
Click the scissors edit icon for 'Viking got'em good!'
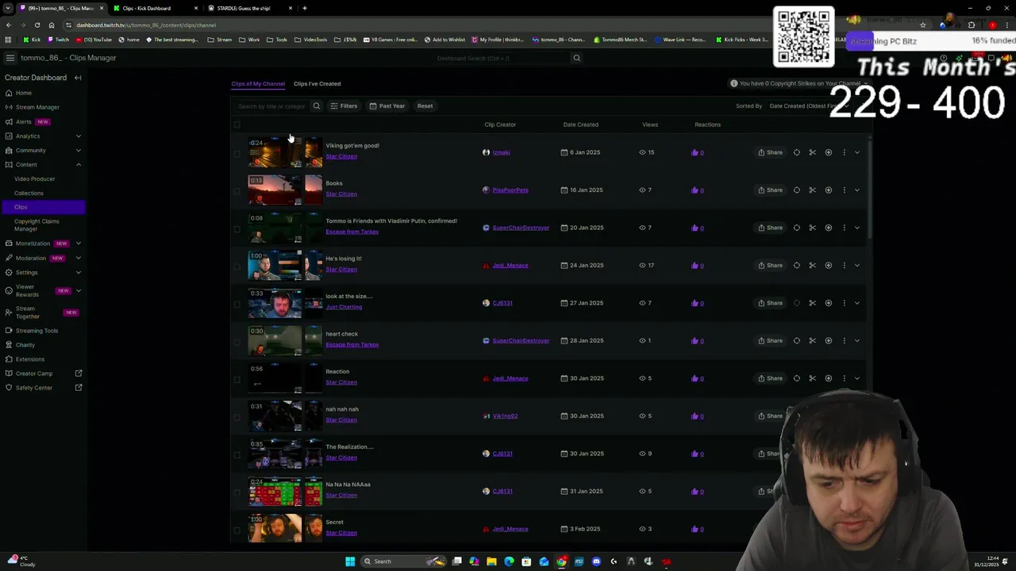click(x=812, y=152)
